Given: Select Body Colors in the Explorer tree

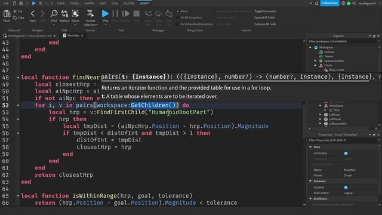Looking at the screenshot, I should pyautogui.click(x=337, y=70).
